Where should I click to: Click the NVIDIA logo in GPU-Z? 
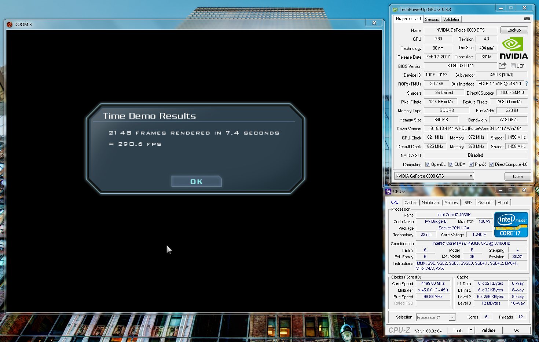tap(514, 48)
